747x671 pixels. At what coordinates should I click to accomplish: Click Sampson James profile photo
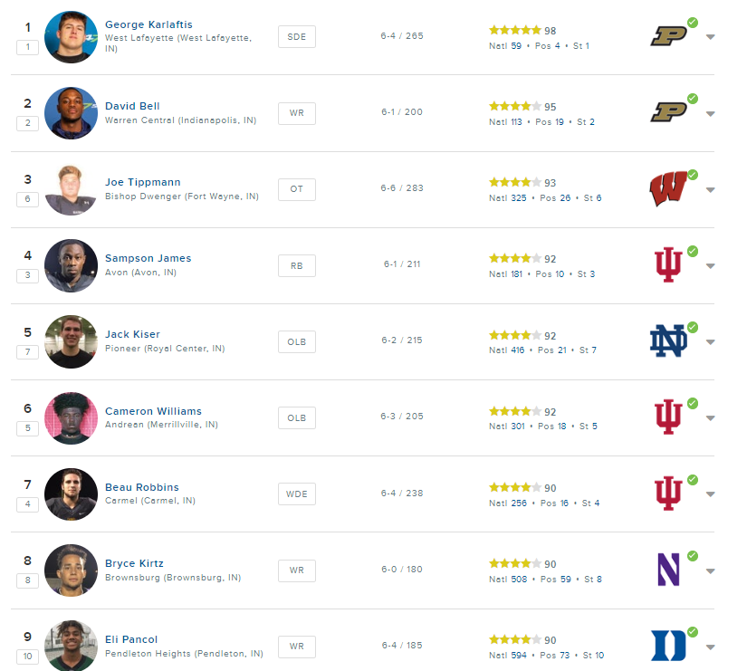(x=71, y=265)
